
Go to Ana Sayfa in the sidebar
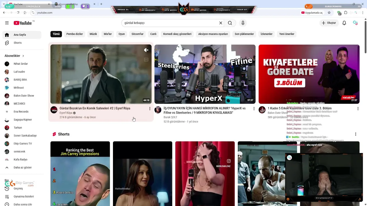click(x=22, y=35)
